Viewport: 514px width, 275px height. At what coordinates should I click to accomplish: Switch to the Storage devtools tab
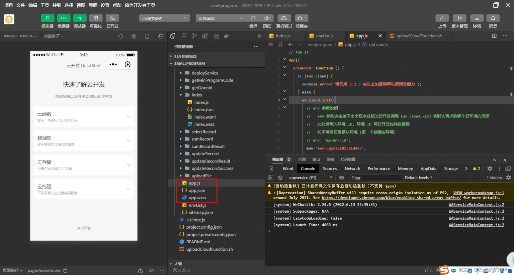(x=451, y=169)
